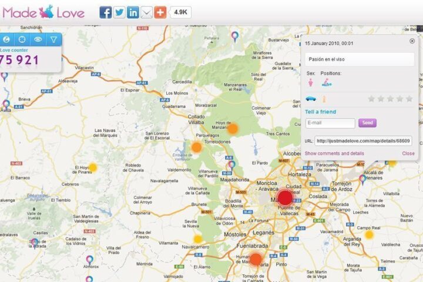The height and width of the screenshot is (282, 423).
Task: Click the '15 January 2010, 00:01' date text
Action: pos(329,43)
